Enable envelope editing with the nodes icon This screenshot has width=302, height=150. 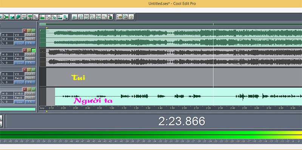(105, 17)
